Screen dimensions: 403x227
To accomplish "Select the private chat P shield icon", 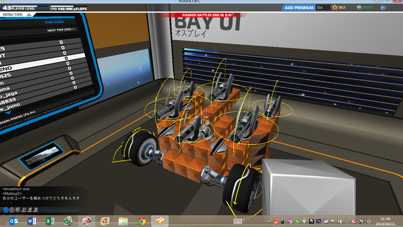I will click(x=17, y=210).
